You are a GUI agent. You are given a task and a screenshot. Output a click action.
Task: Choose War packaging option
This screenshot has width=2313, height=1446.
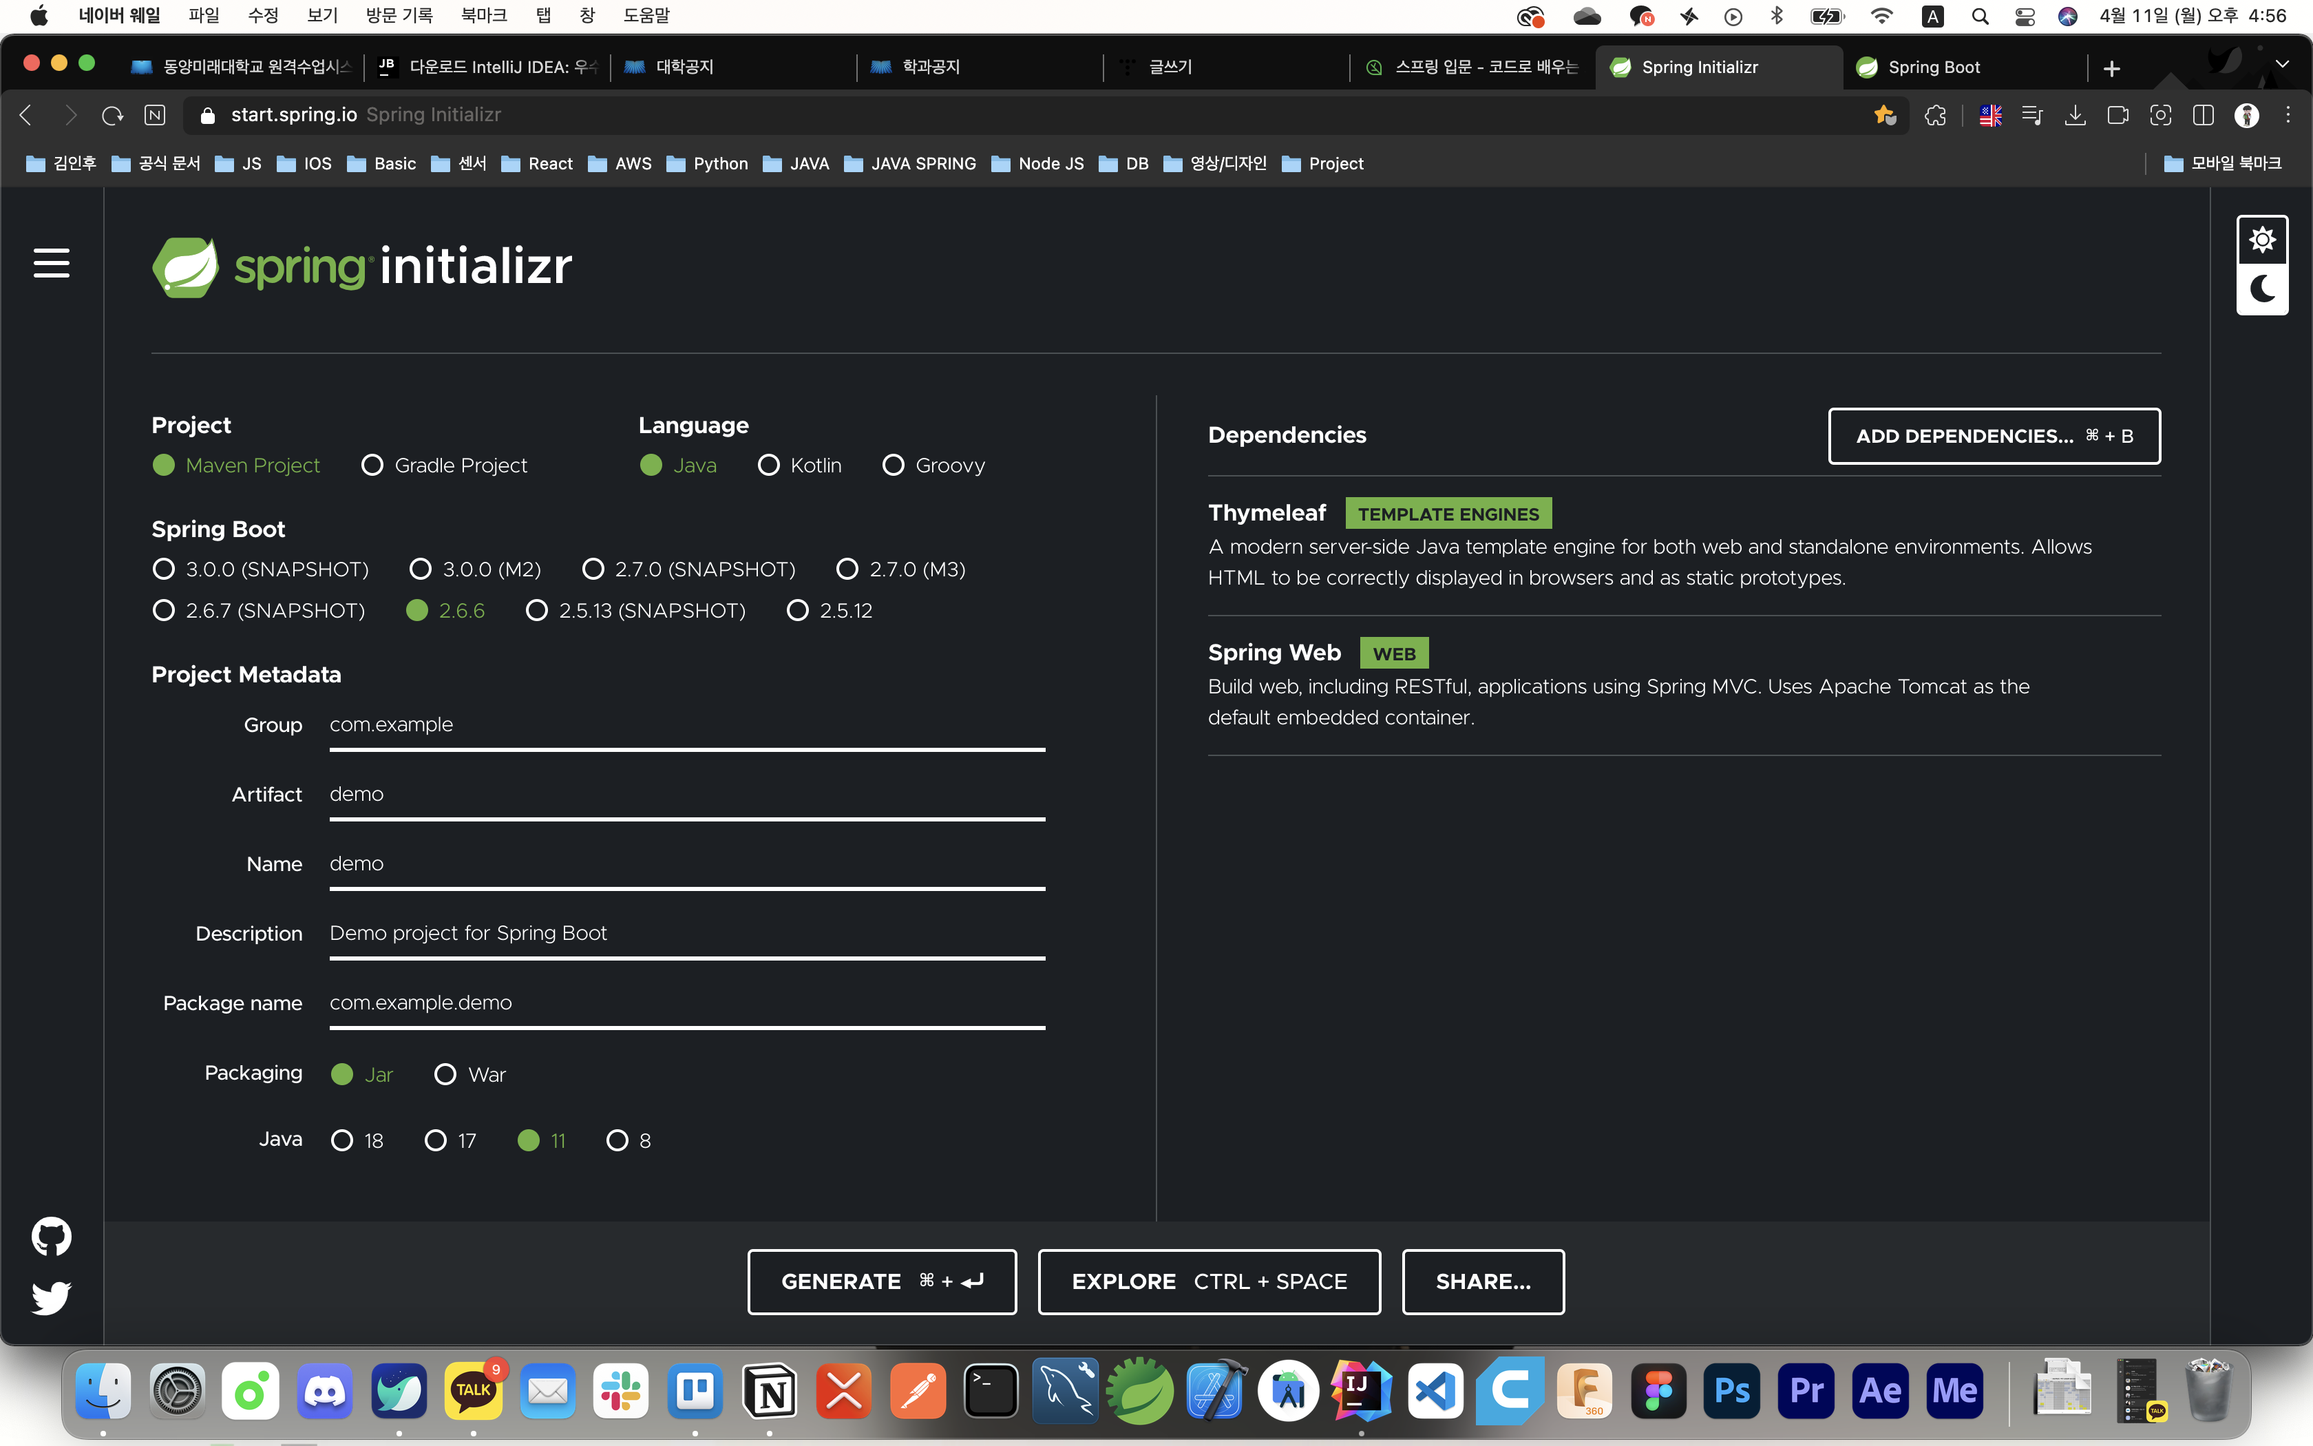(445, 1074)
